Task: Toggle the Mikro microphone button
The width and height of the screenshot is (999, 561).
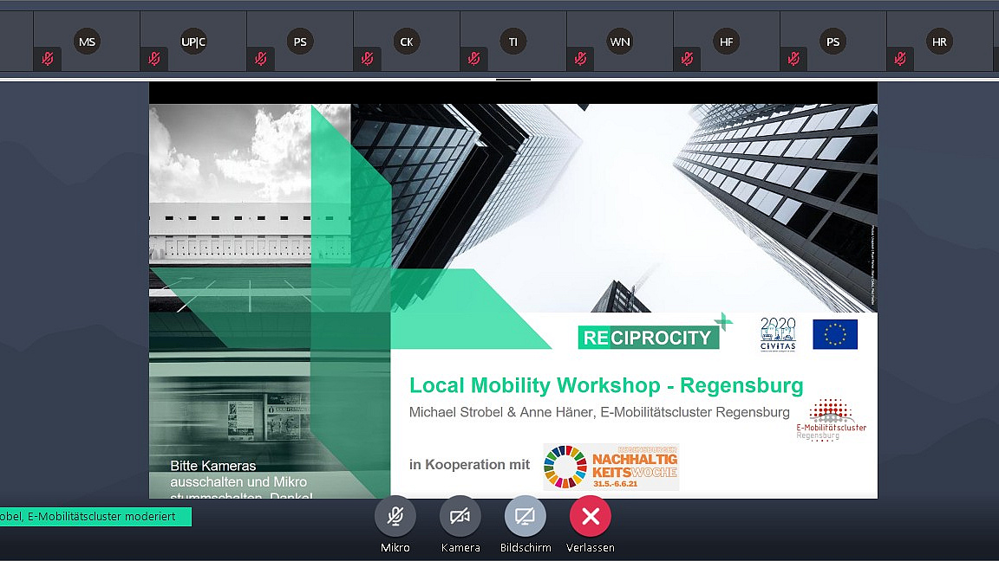Action: coord(395,516)
